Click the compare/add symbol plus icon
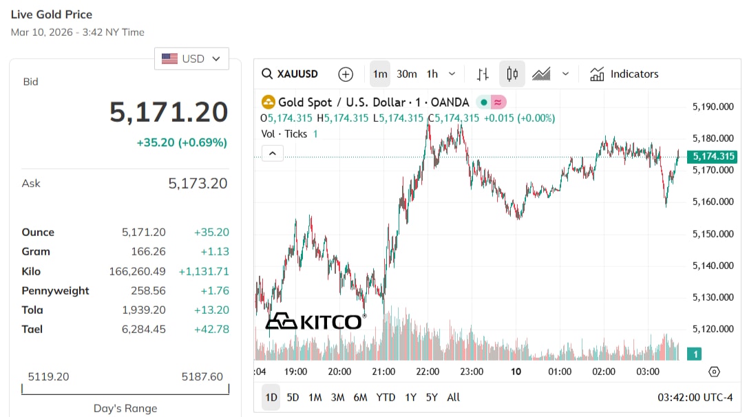 click(x=346, y=74)
